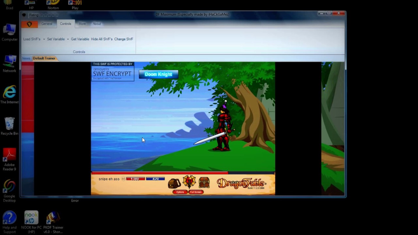Click the orange shield application button
Image resolution: width=418 pixels, height=235 pixels.
(x=29, y=24)
